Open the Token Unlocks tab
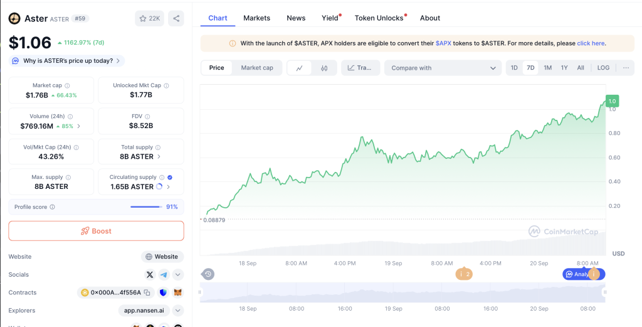 [379, 18]
